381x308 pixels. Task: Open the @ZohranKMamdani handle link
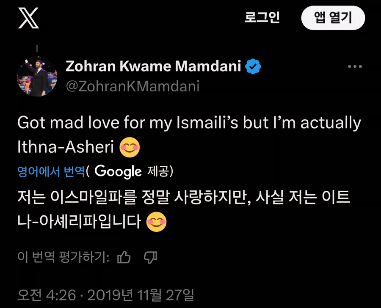[133, 86]
